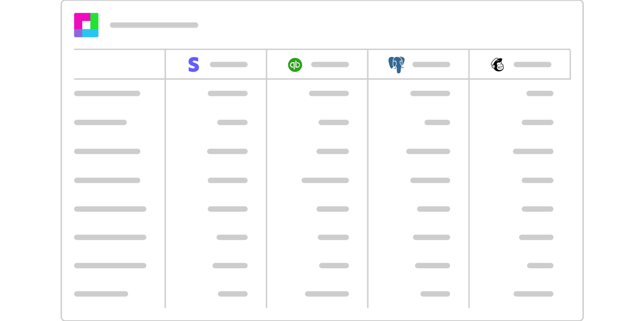The height and width of the screenshot is (321, 628).
Task: Click the first row cell under QuickBooks
Action: tap(329, 94)
